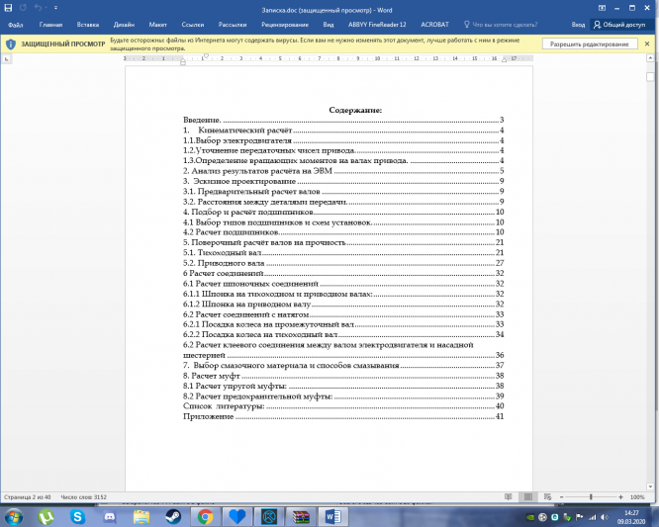The height and width of the screenshot is (527, 659).
Task: Open Discord from the taskbar
Action: (x=109, y=517)
